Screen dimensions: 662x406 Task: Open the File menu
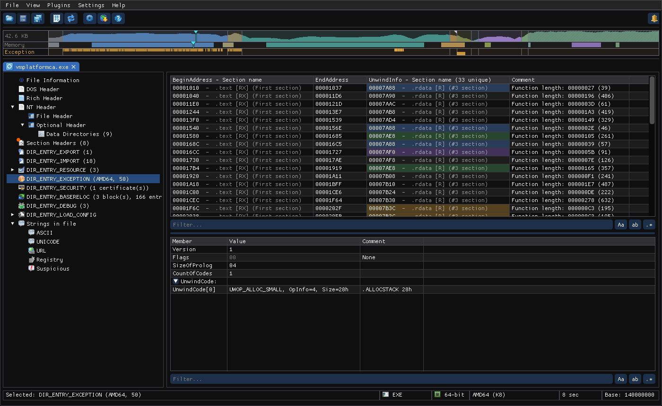(12, 5)
